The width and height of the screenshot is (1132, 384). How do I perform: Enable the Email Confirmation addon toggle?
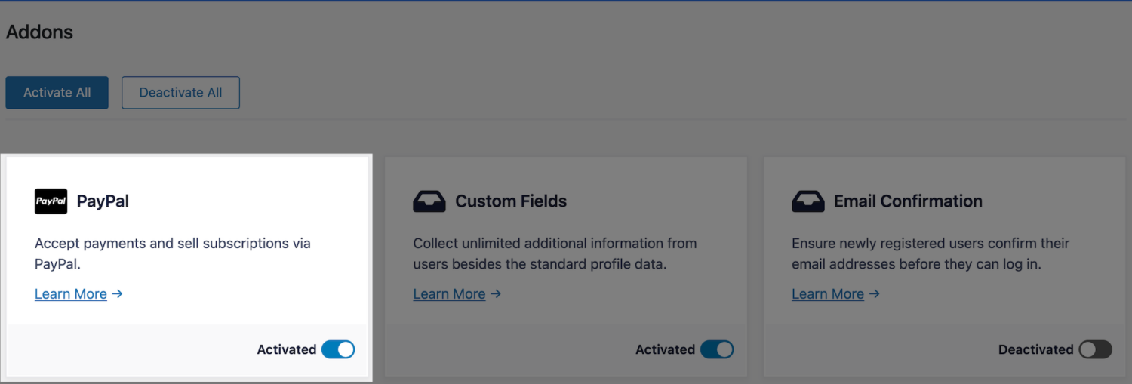click(1096, 349)
